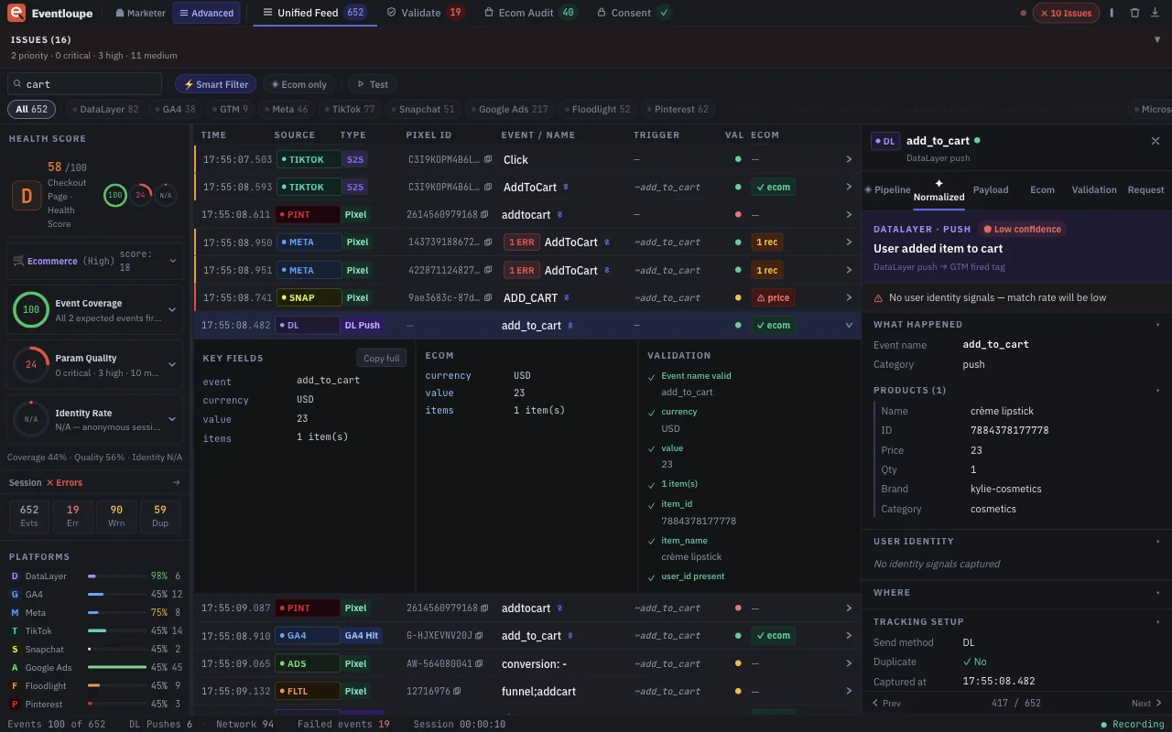The image size is (1172, 732).
Task: Switch to Advanced mode
Action: point(206,13)
